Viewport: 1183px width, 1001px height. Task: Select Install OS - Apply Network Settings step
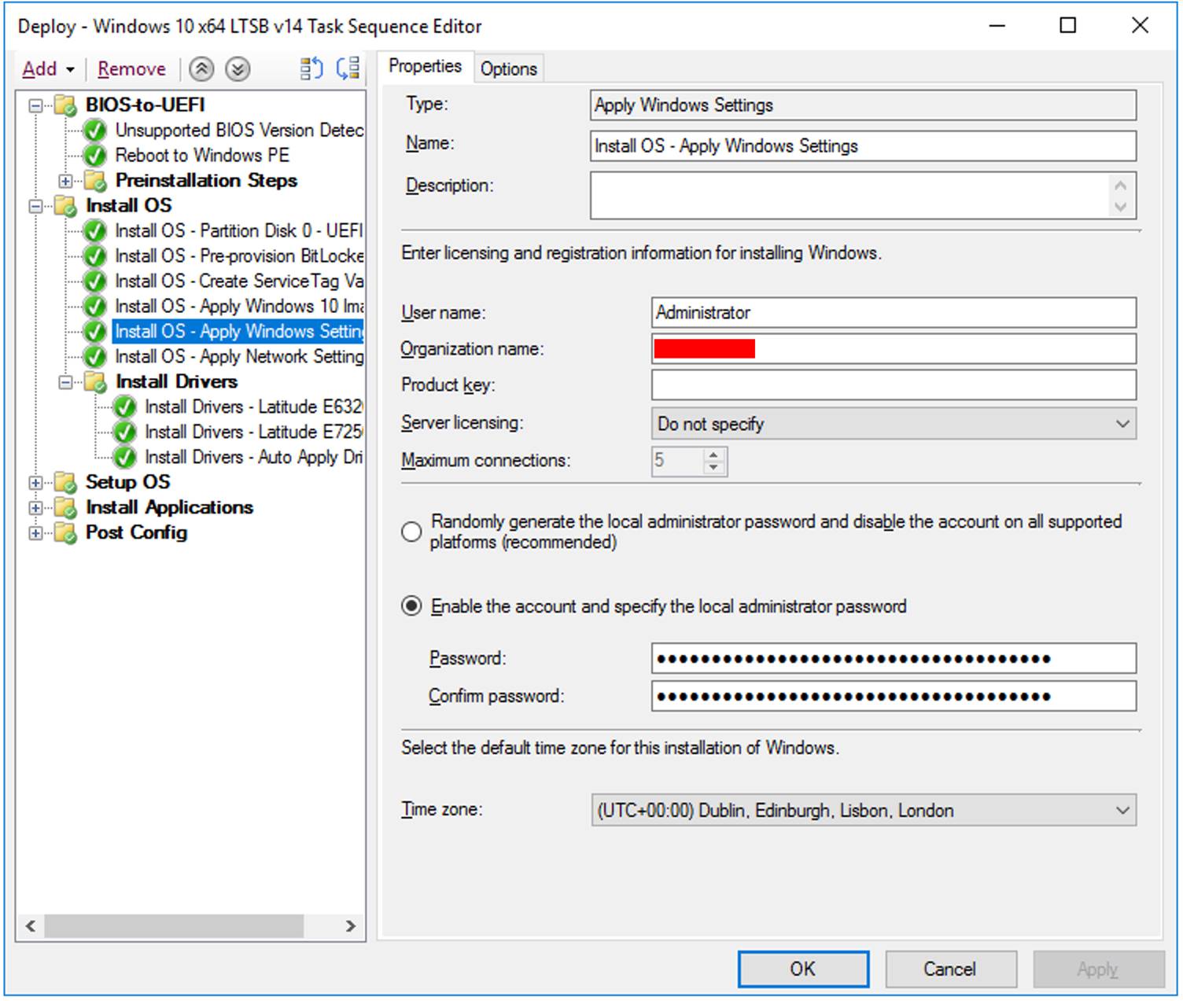(239, 356)
